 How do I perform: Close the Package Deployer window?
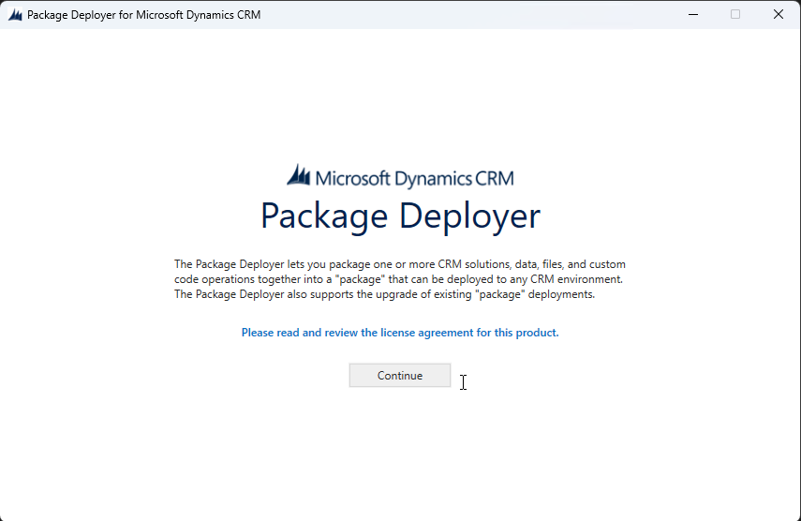[778, 14]
